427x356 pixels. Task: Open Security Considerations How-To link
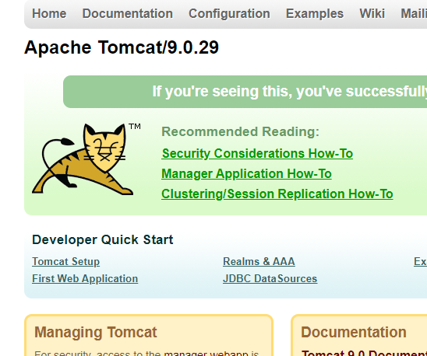point(257,154)
